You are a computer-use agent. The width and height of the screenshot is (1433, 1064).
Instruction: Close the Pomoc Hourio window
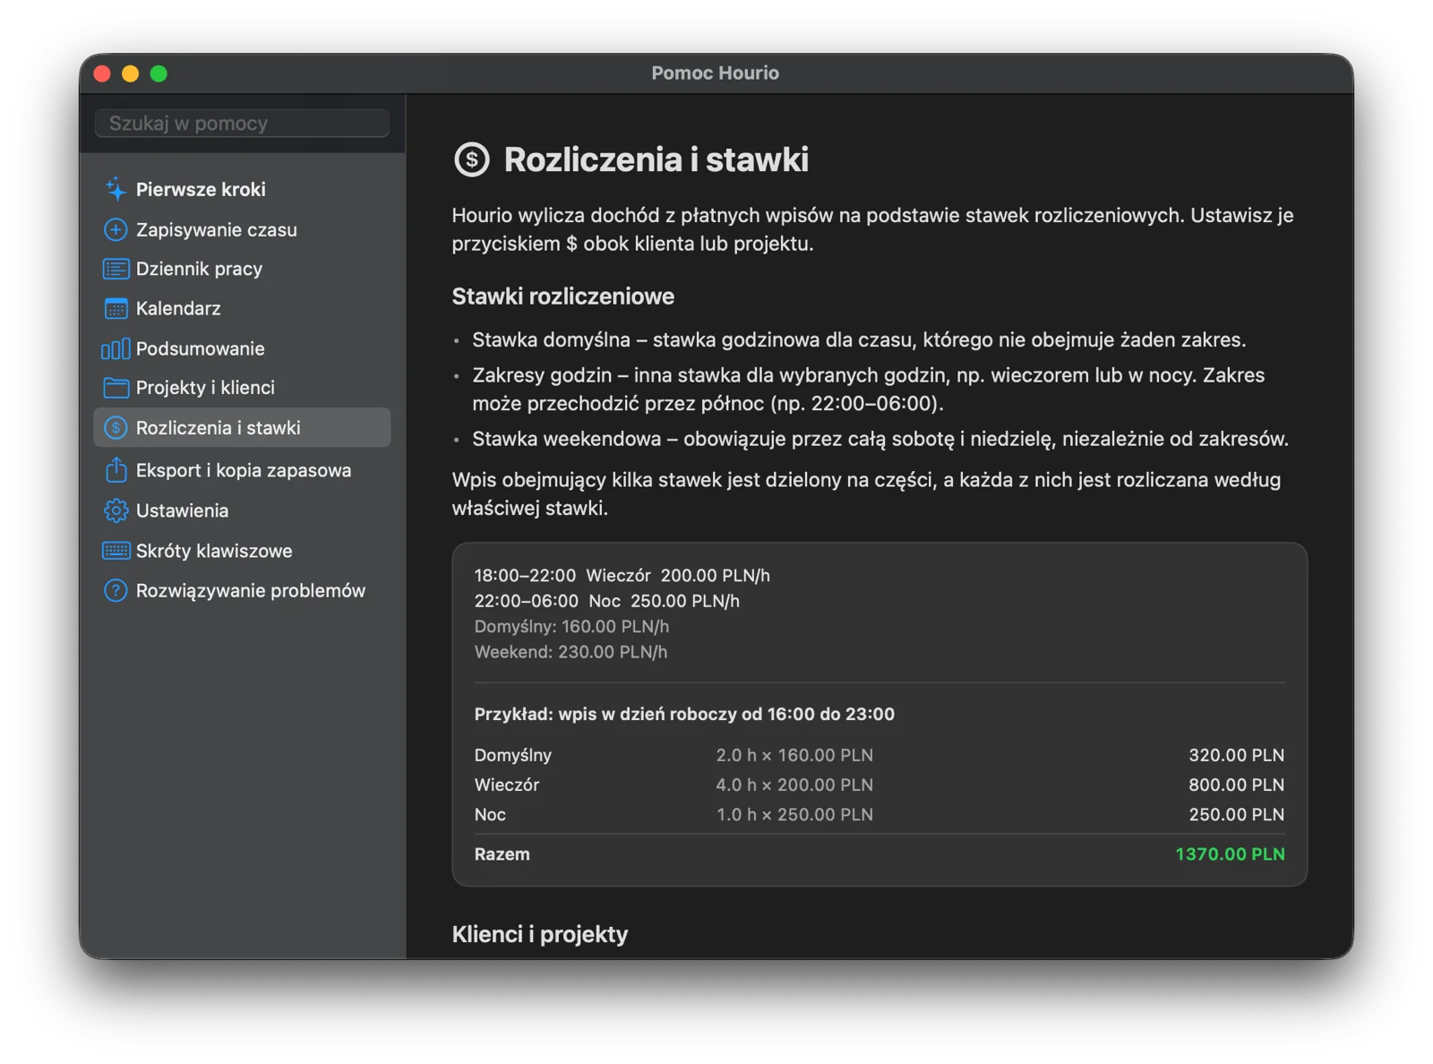pyautogui.click(x=102, y=73)
